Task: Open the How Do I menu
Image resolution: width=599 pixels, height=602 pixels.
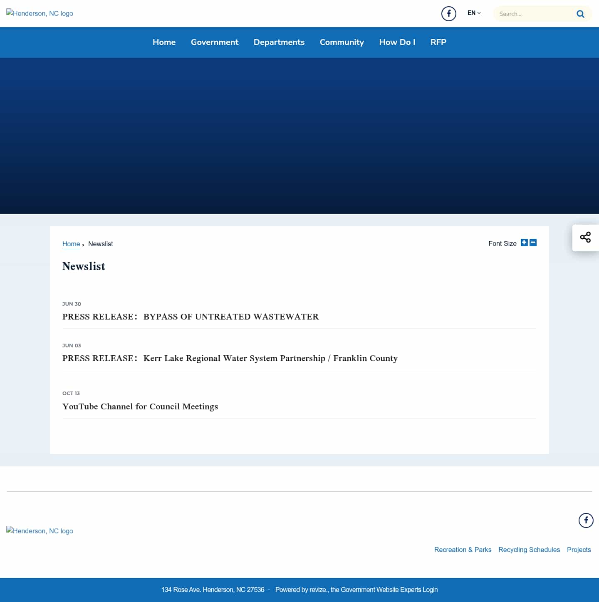Action: (x=397, y=42)
